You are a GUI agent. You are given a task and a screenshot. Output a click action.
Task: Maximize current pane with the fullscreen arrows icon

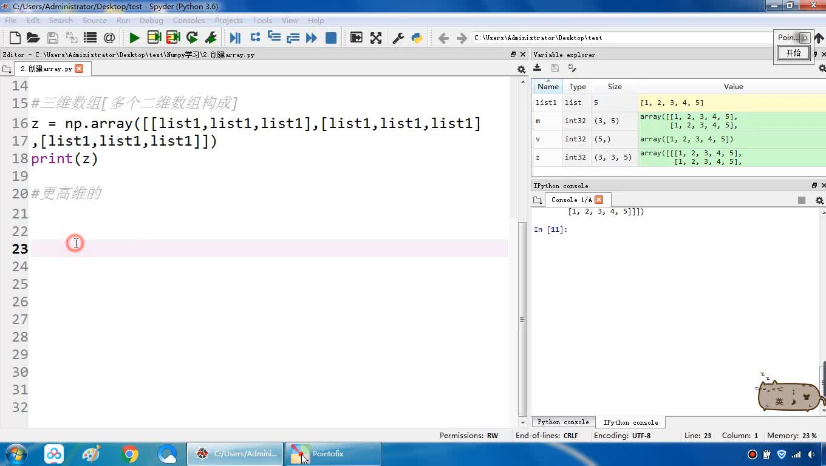pos(376,38)
